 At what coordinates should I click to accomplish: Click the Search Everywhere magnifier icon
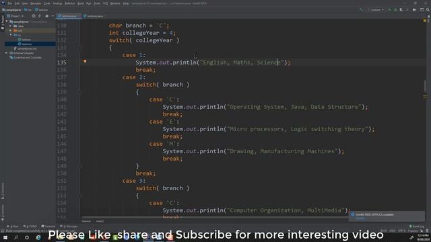pos(428,9)
